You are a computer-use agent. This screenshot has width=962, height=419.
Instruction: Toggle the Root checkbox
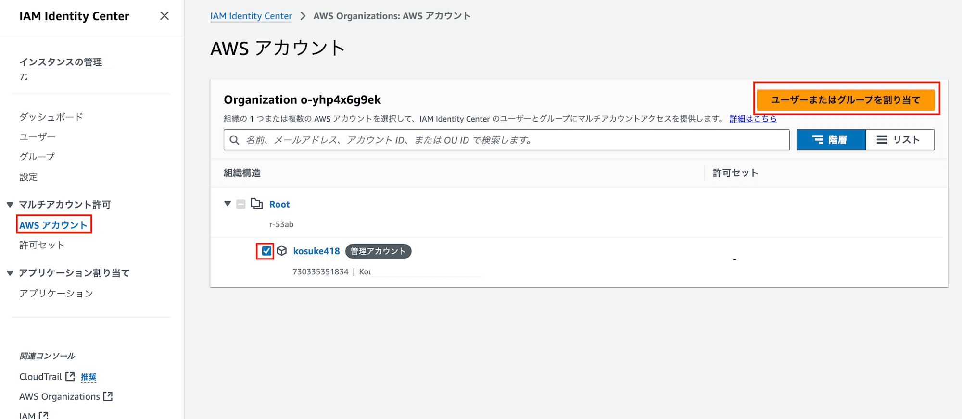click(241, 204)
